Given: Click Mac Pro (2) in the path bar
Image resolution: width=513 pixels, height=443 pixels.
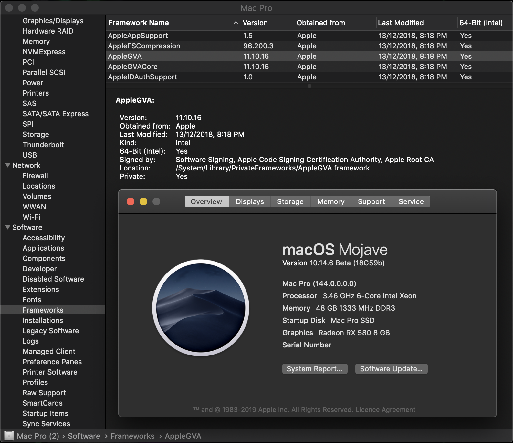Looking at the screenshot, I should tap(38, 436).
